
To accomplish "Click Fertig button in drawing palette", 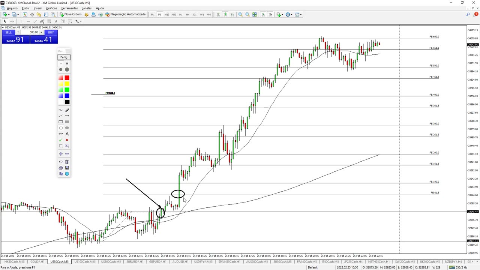I will pos(64,57).
